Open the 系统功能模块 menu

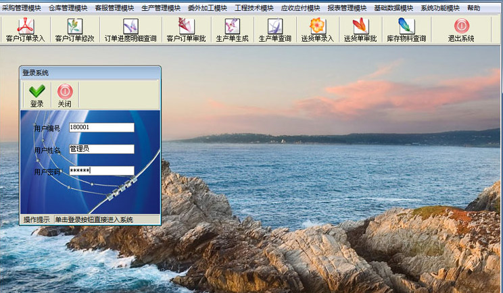(x=440, y=8)
